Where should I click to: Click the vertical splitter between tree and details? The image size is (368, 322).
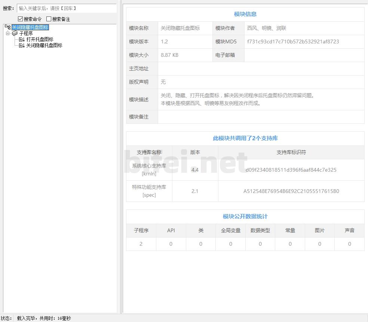[120, 157]
